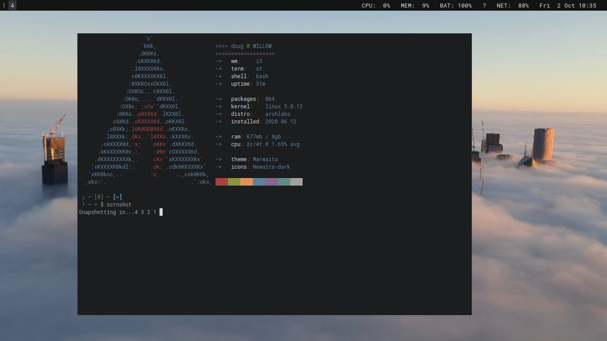Click the red color block
The height and width of the screenshot is (341, 607).
pyautogui.click(x=222, y=182)
